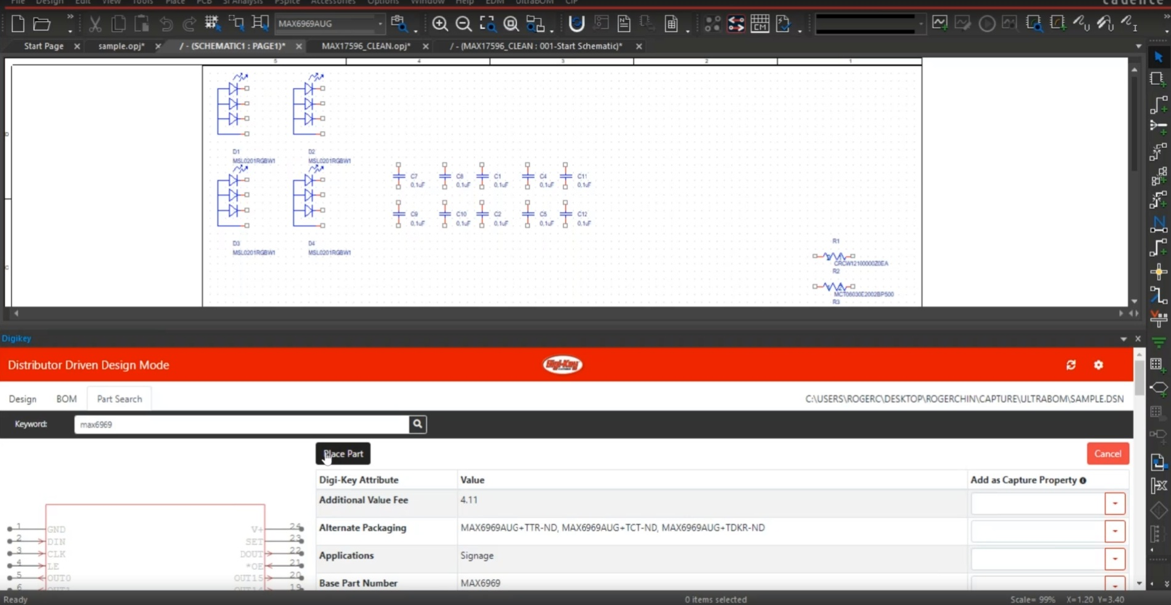The height and width of the screenshot is (605, 1171).
Task: Toggle drag connected object mode
Action: 259,24
